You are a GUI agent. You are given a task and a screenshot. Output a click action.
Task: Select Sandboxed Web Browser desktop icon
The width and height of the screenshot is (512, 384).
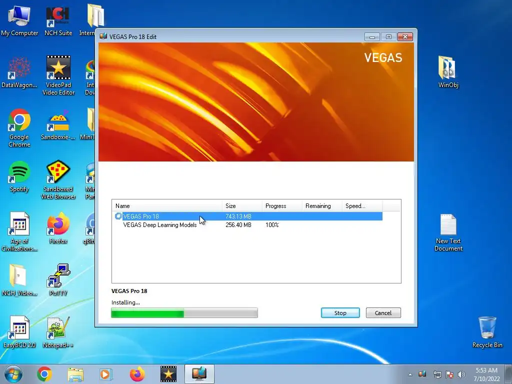tap(58, 180)
